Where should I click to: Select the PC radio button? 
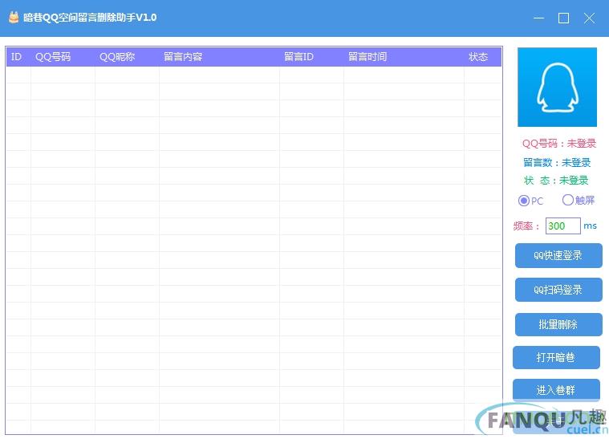(x=524, y=201)
